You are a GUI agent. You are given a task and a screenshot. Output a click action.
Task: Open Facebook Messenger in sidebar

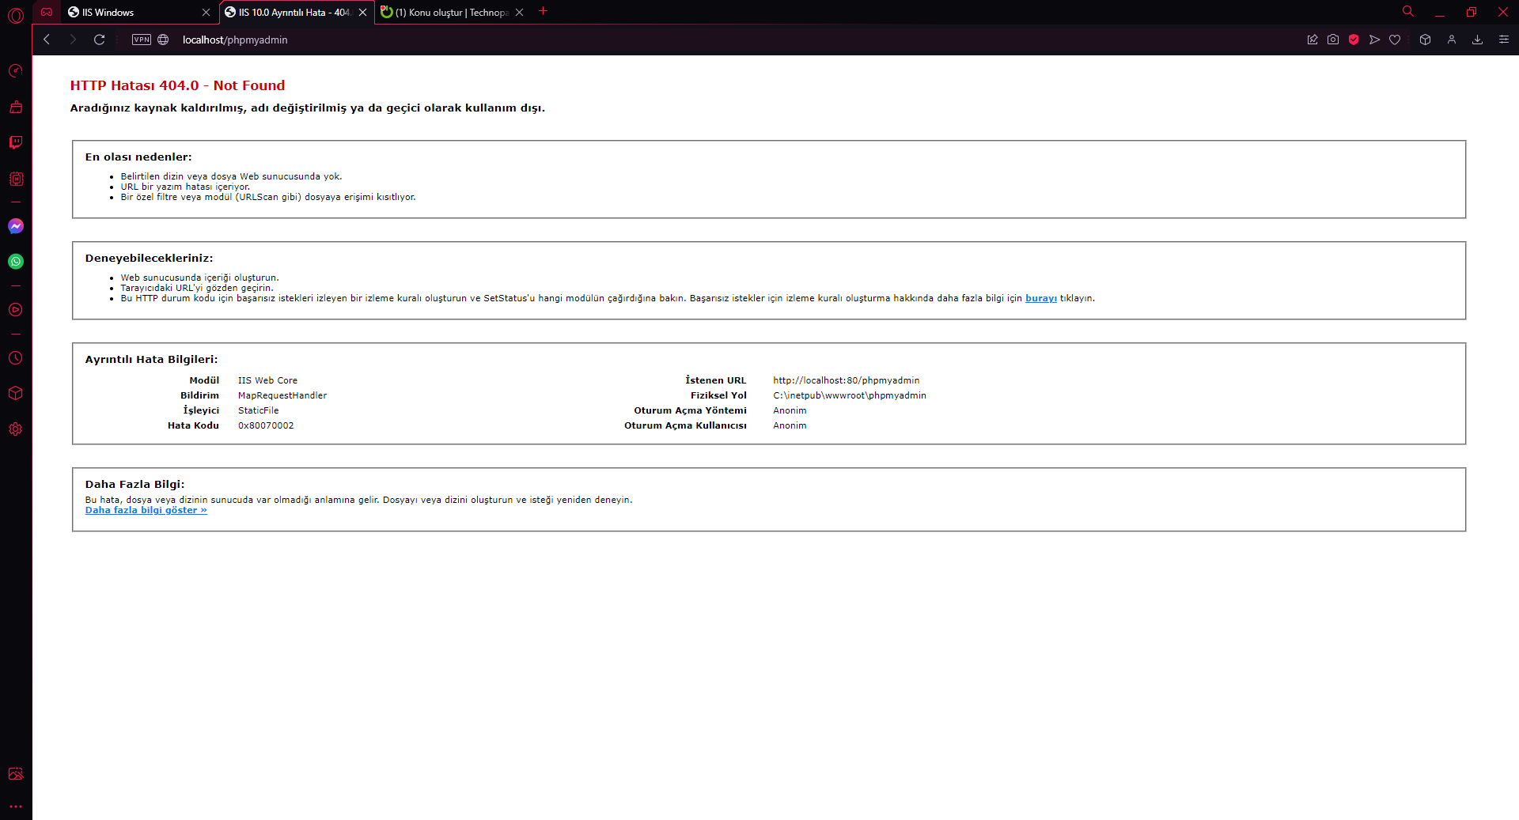point(16,226)
